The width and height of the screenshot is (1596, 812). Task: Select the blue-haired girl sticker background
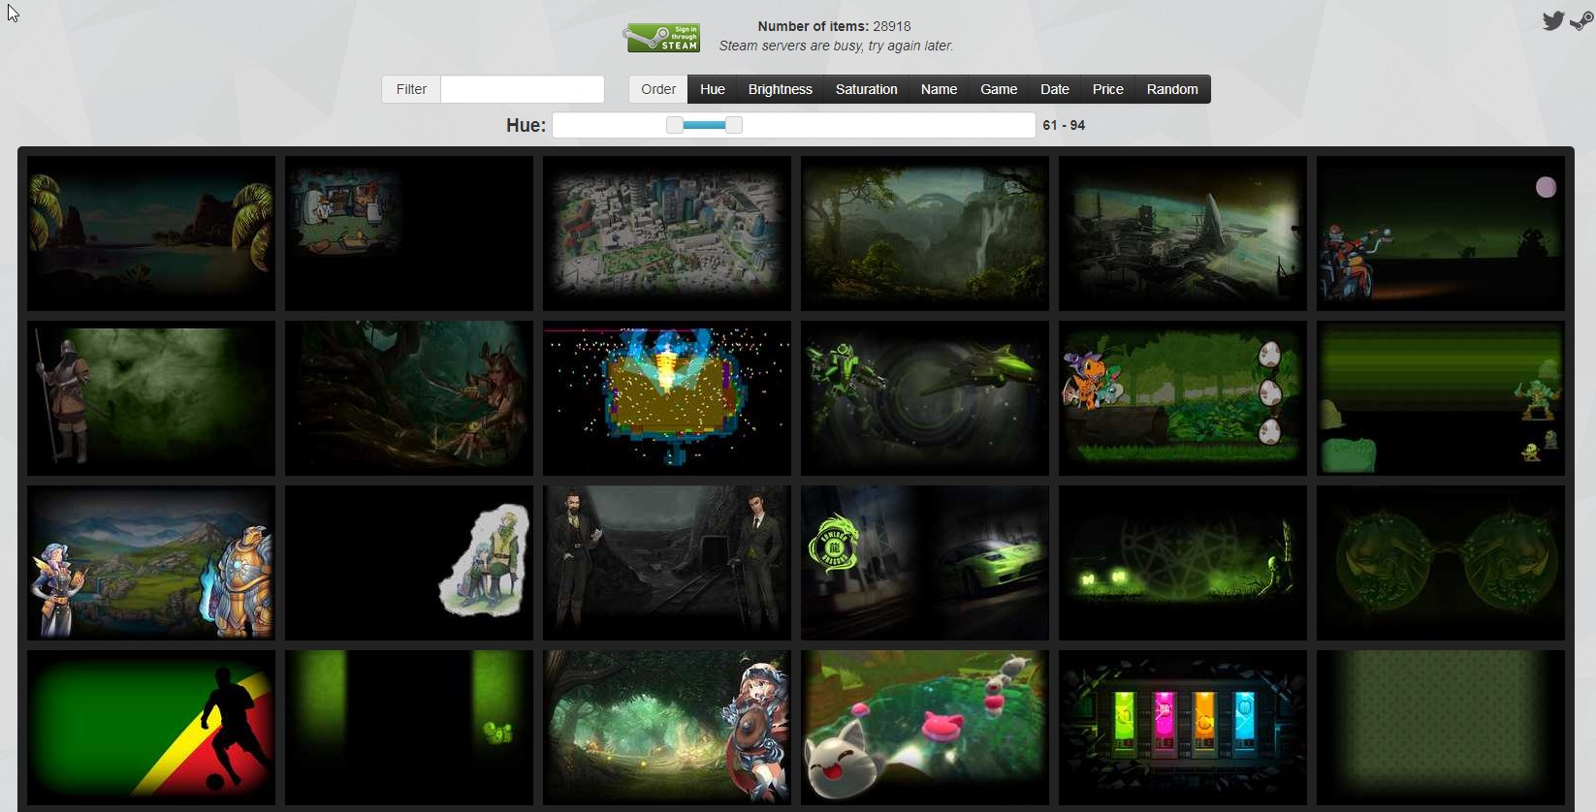pos(409,563)
